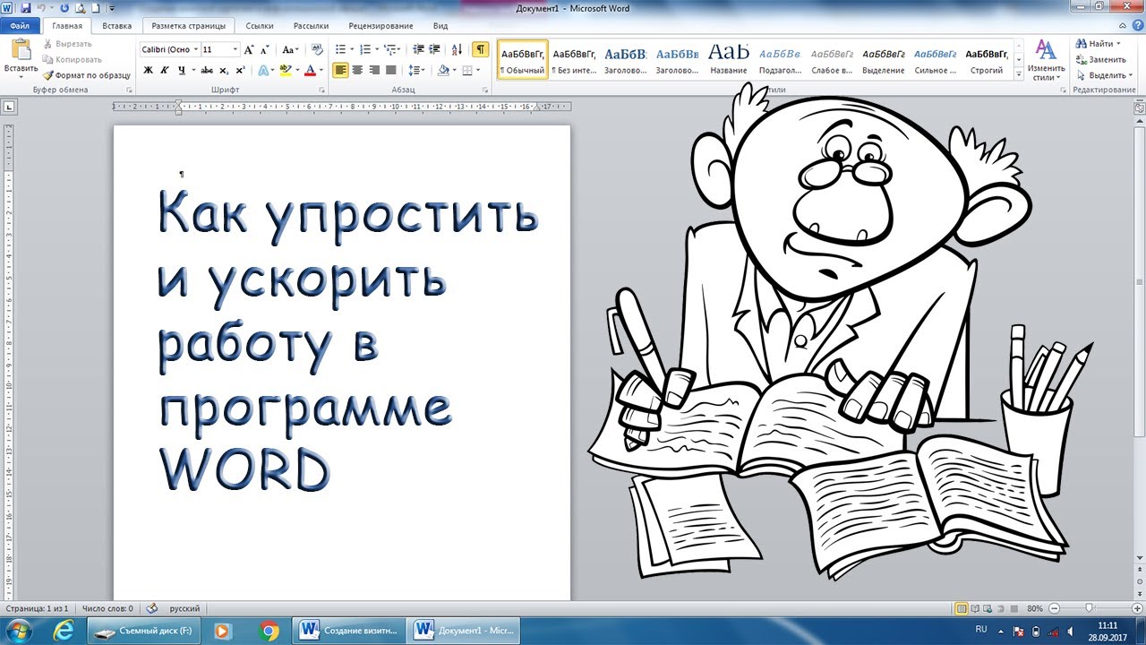Viewport: 1146px width, 645px height.
Task: Toggle the ¶ show formatting marks button
Action: [x=481, y=50]
